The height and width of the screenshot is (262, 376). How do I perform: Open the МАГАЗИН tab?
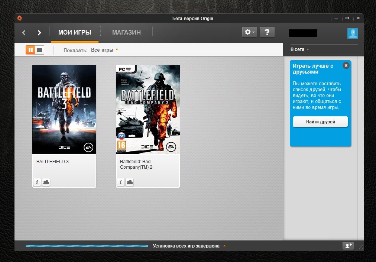click(x=126, y=32)
